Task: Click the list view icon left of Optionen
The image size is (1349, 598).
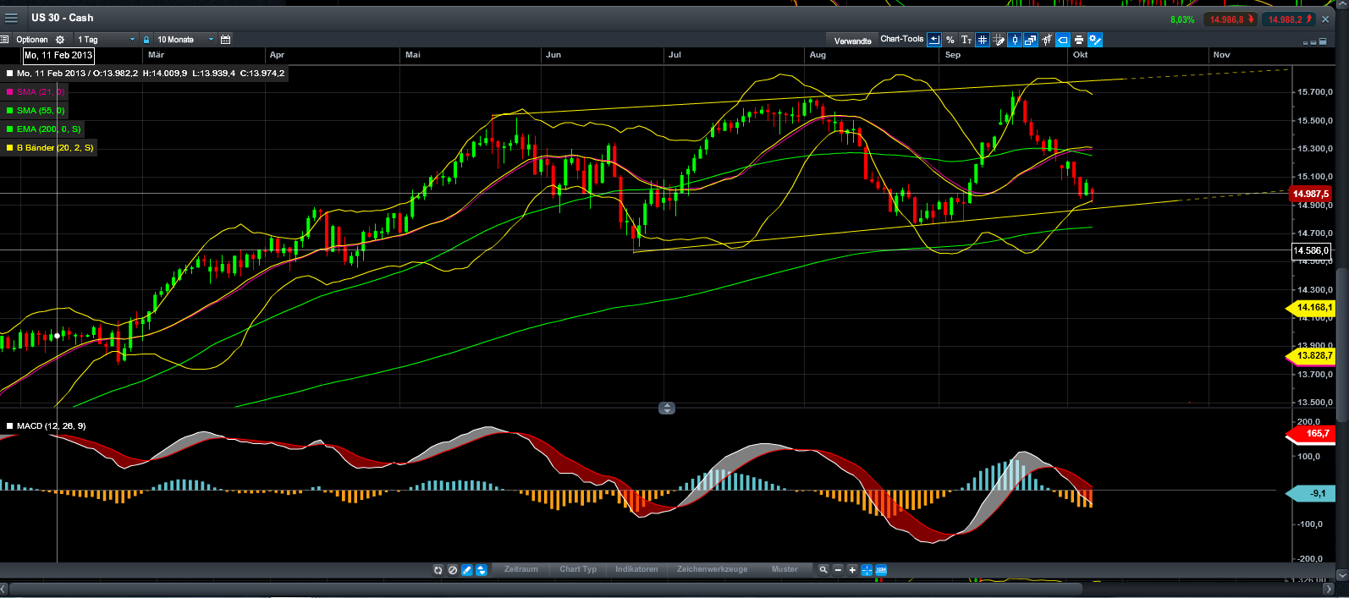Action: [x=4, y=40]
